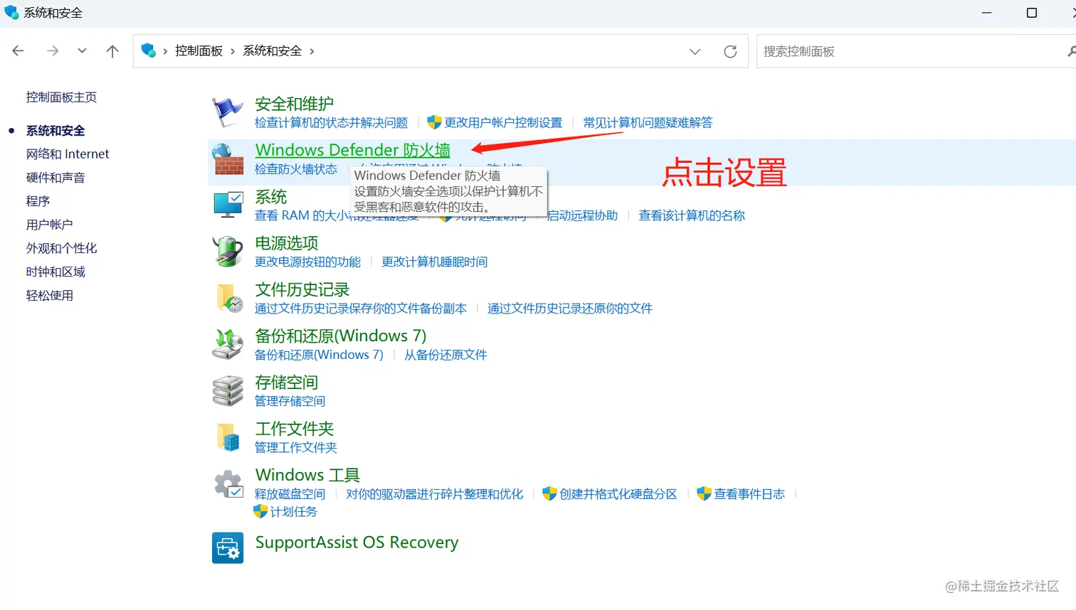This screenshot has width=1076, height=610.
Task: Expand the chevron after 系统和安全 in the breadcrumb
Action: point(312,51)
